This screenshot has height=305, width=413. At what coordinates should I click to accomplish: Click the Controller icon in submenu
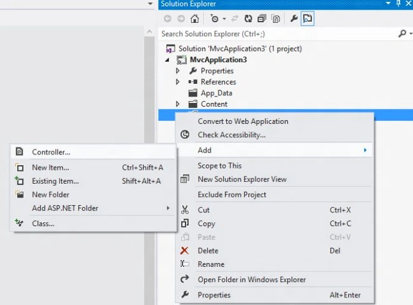pyautogui.click(x=20, y=152)
